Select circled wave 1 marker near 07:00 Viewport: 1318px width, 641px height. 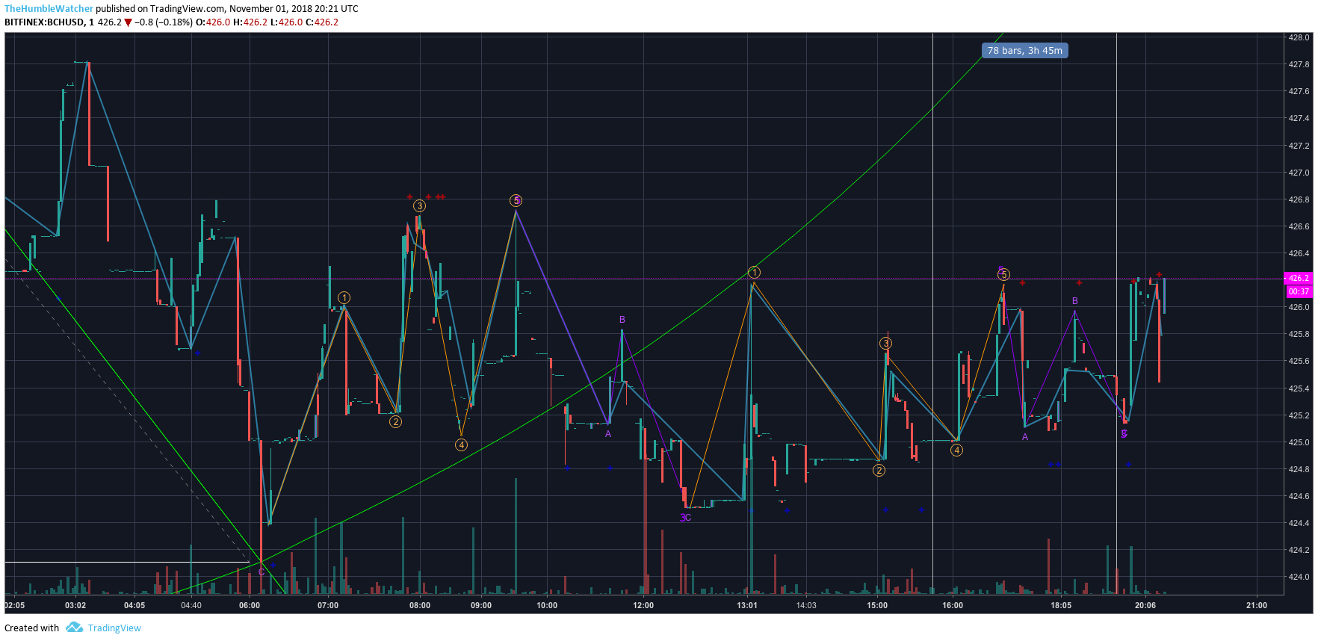344,298
